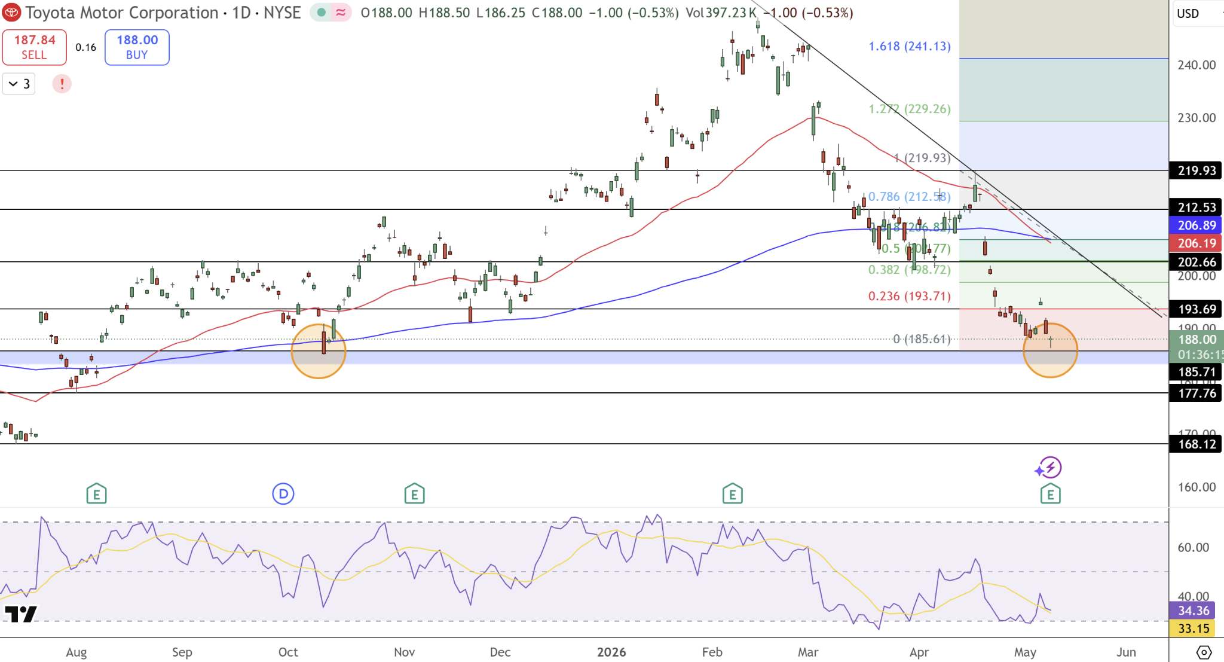Click the 193.69 price axis label
Screen dimensions: 1224x662
tap(1197, 309)
